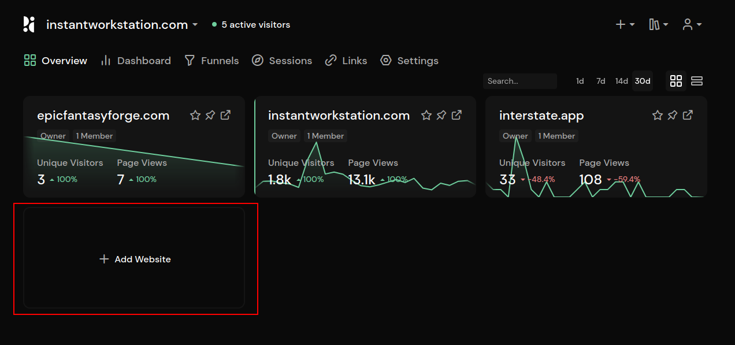
Task: Click the app logo in the header
Action: (x=29, y=24)
